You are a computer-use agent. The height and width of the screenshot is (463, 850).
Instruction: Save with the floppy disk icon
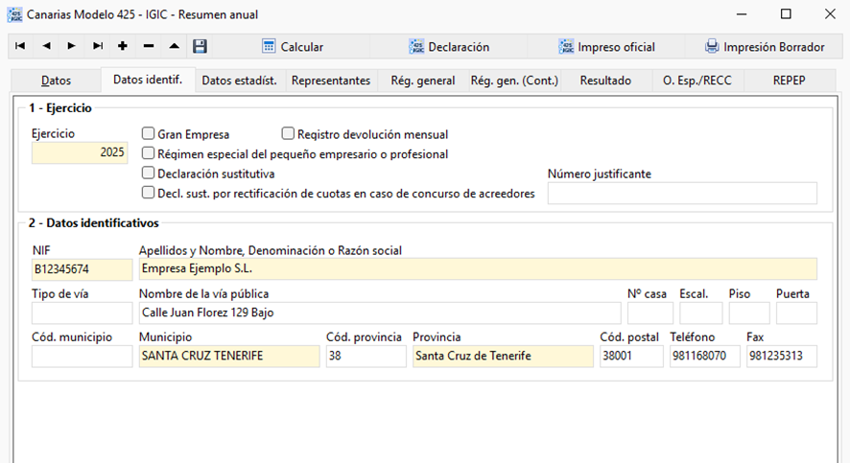pos(200,47)
